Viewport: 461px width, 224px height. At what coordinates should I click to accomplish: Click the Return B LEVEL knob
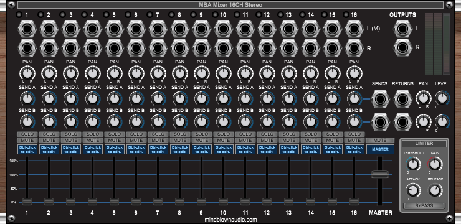(442, 121)
